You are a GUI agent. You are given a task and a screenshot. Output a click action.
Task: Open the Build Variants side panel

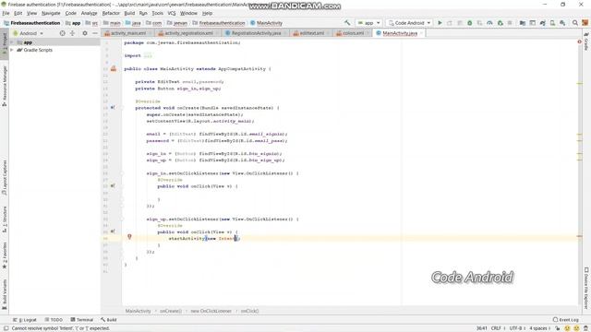pos(5,294)
